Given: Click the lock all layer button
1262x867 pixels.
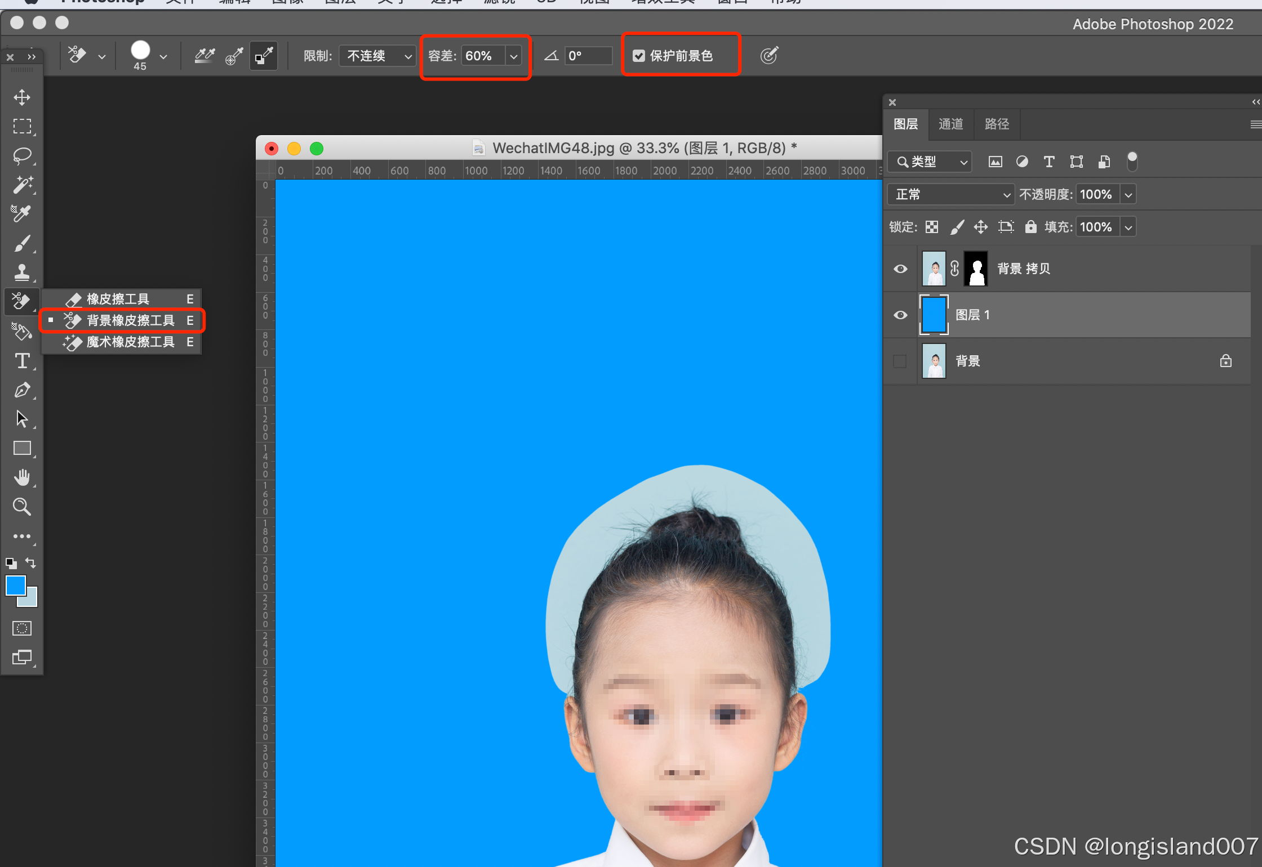Looking at the screenshot, I should pyautogui.click(x=1030, y=227).
